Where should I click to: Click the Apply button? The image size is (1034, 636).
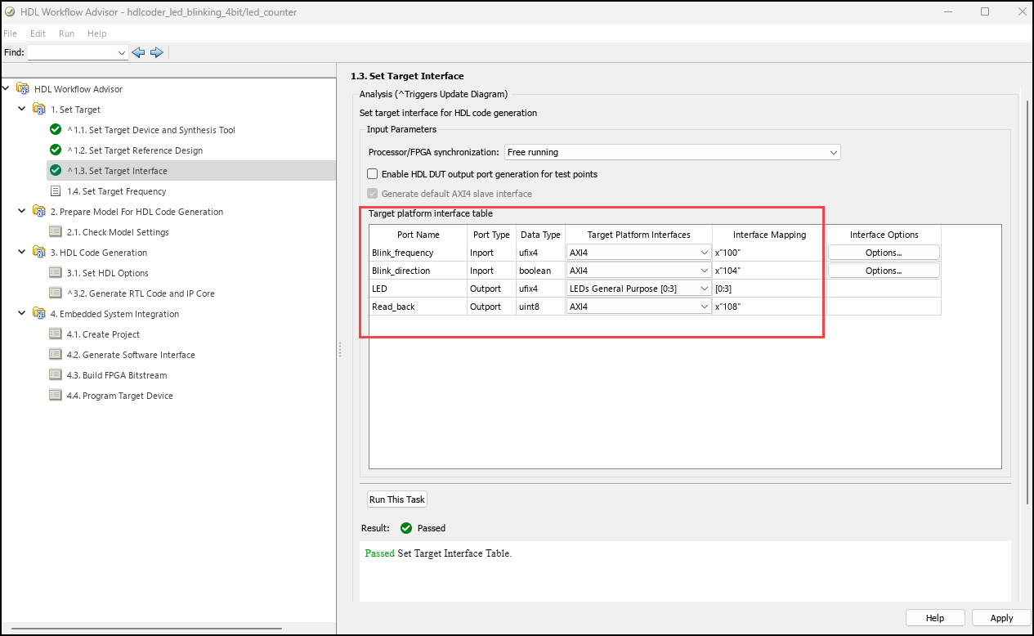(x=1000, y=618)
